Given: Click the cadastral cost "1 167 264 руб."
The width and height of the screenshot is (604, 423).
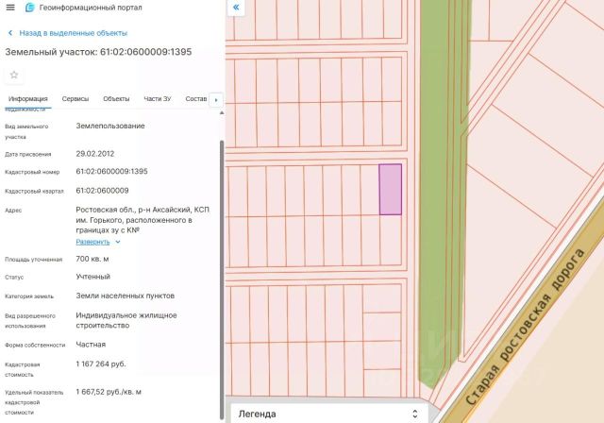Looking at the screenshot, I should 101,364.
